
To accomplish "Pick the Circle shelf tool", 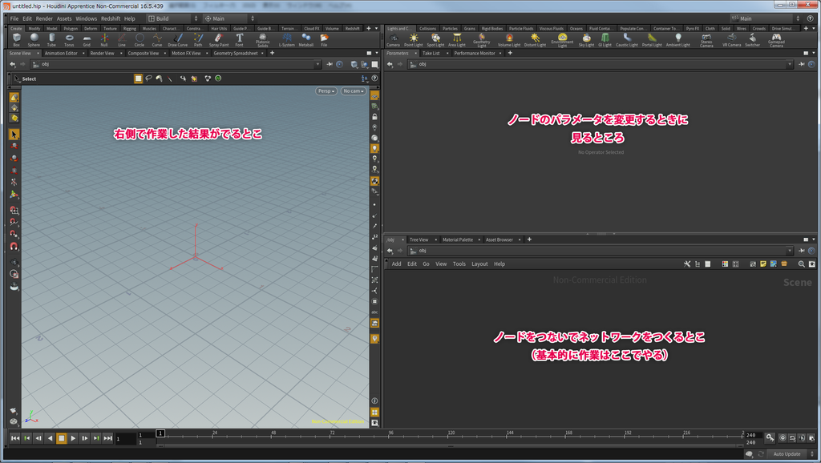I will (140, 40).
